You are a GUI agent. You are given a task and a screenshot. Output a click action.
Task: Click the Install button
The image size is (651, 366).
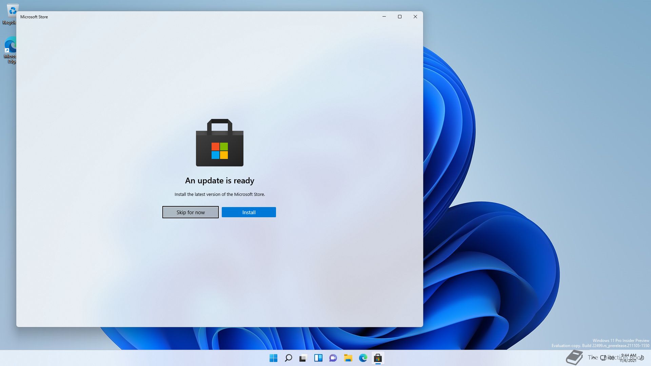[249, 212]
